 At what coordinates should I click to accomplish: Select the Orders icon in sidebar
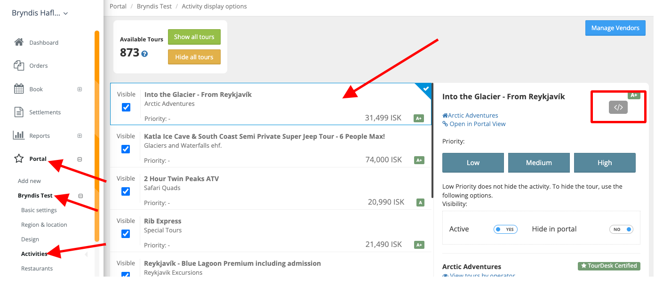pyautogui.click(x=19, y=65)
